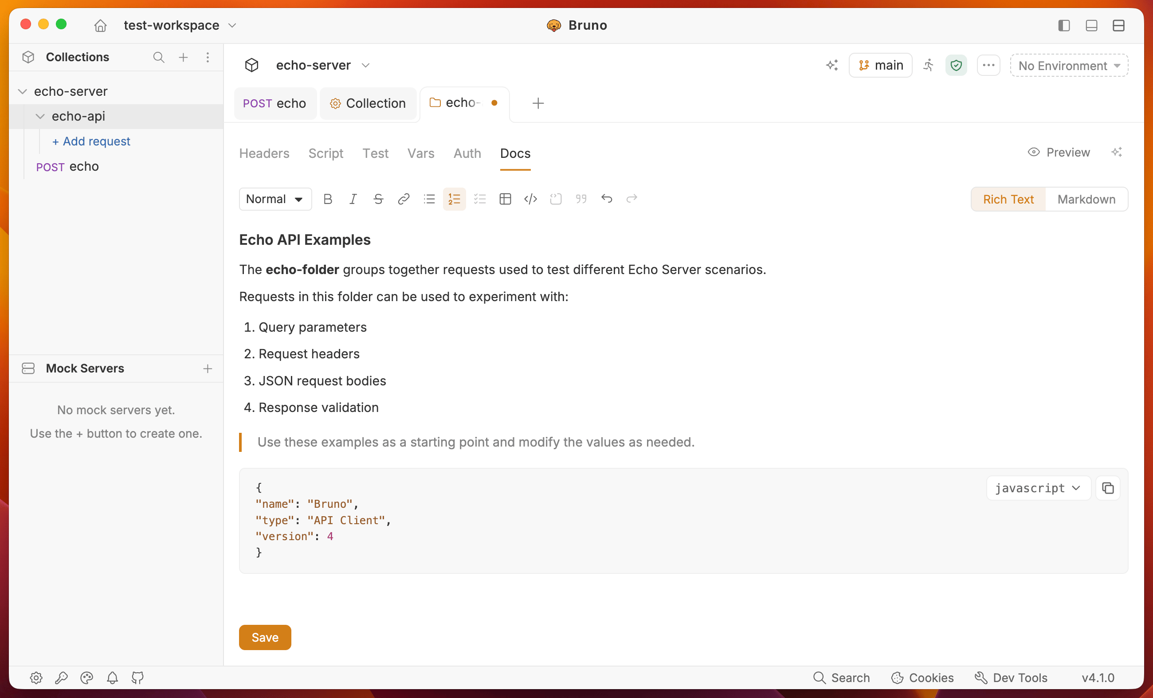This screenshot has width=1153, height=698.
Task: Switch to the Collection settings tab
Action: (x=368, y=103)
